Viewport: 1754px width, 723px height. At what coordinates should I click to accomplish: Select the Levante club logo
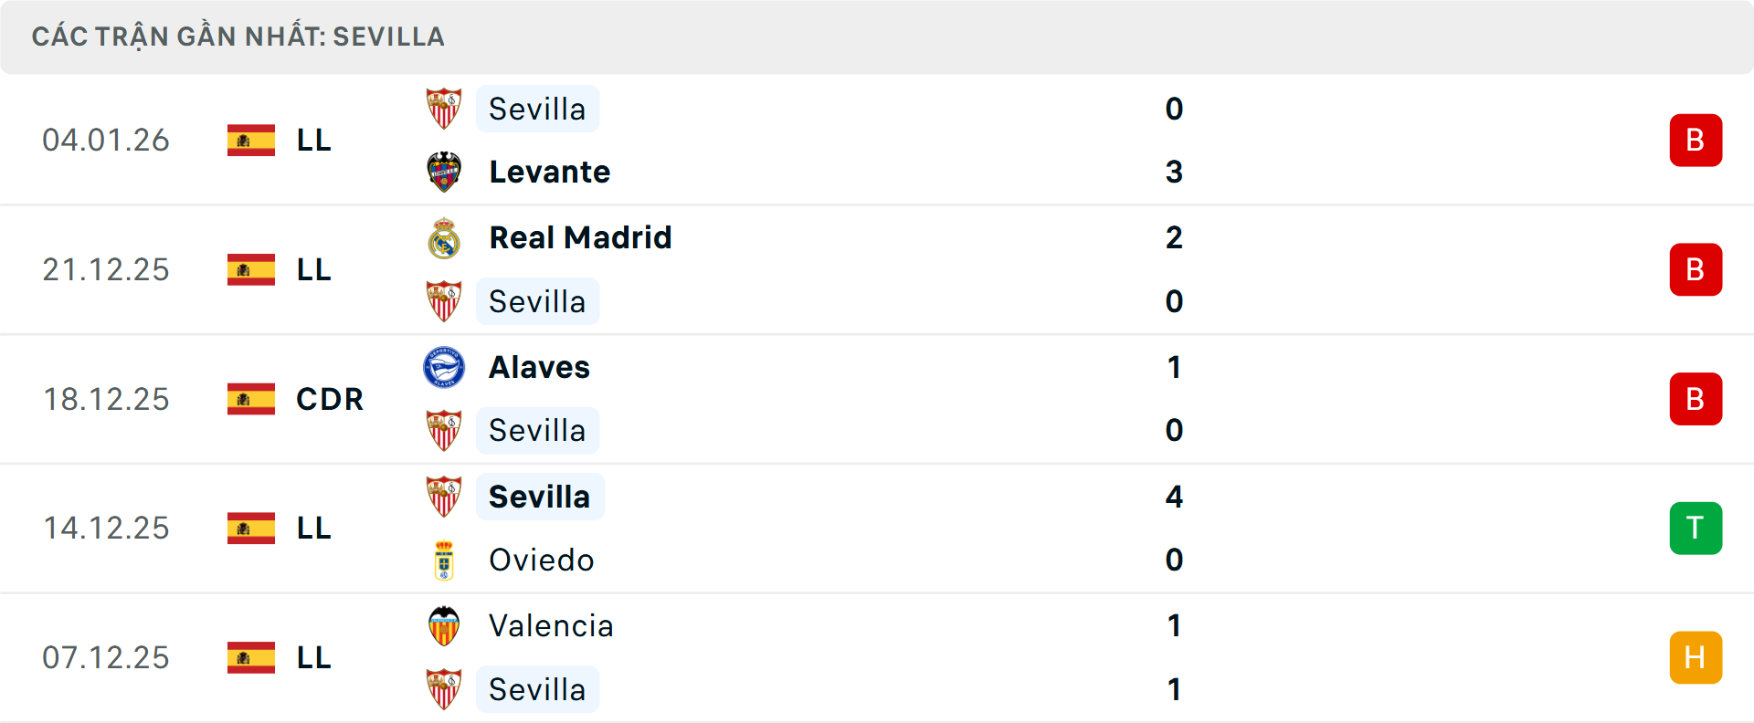pos(445,171)
